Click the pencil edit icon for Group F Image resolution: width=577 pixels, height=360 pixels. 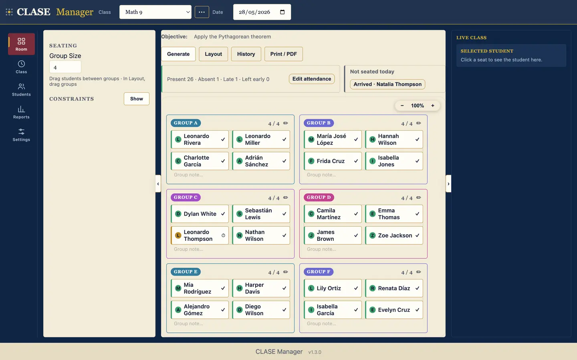(x=419, y=272)
